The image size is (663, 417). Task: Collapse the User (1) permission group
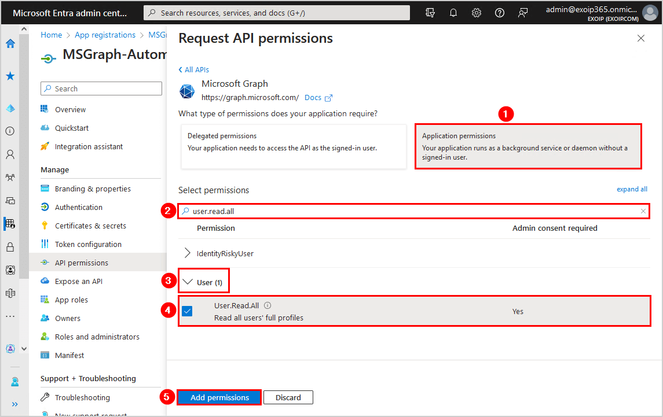pos(187,282)
